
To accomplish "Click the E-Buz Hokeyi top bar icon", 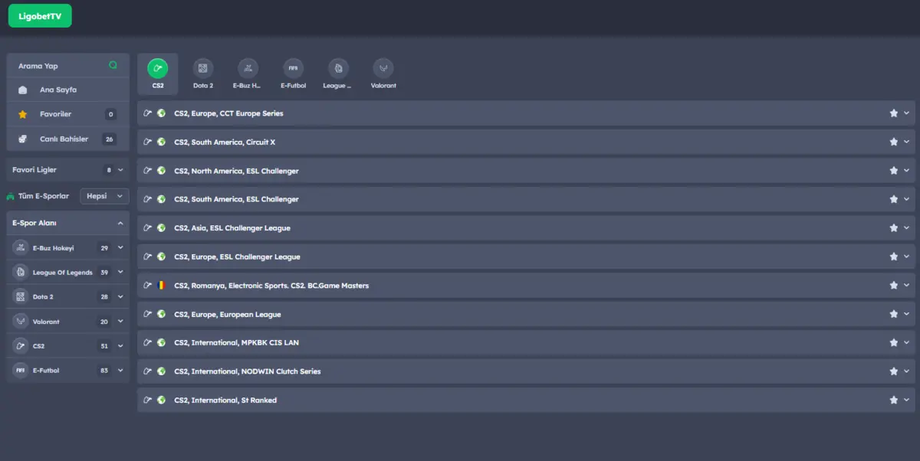I will tap(248, 68).
